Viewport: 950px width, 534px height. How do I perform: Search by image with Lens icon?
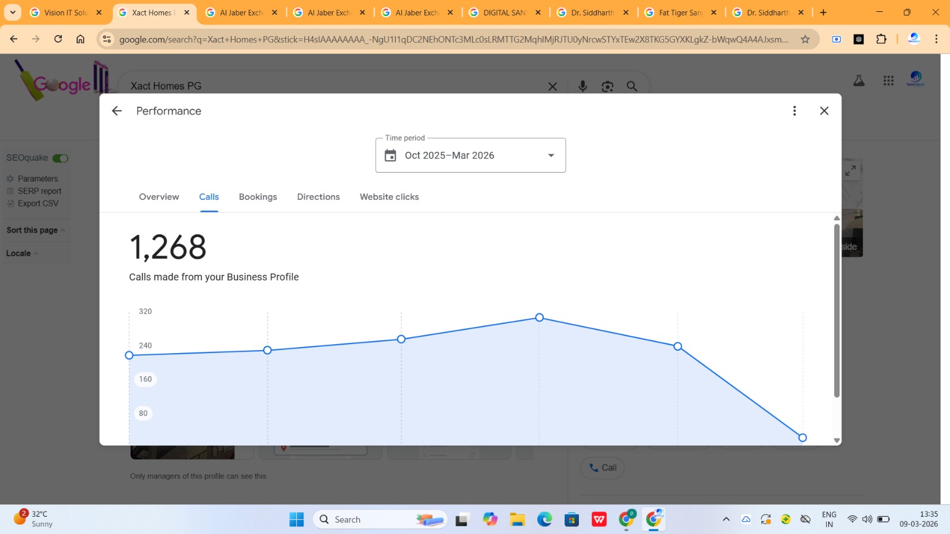pos(607,87)
